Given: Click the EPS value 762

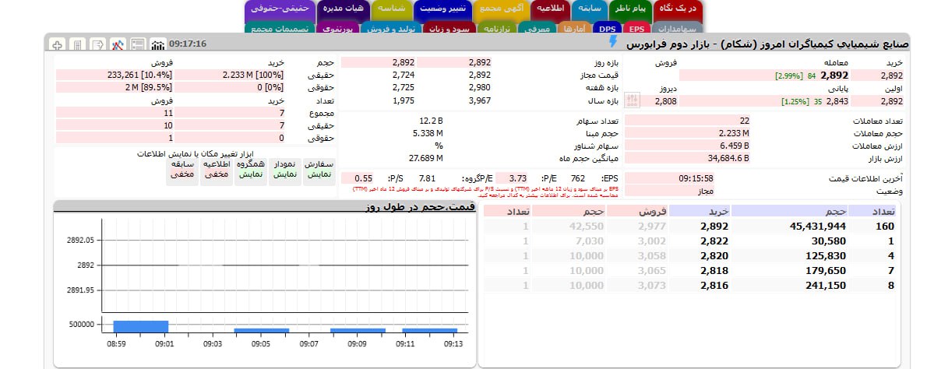Looking at the screenshot, I should coord(577,177).
